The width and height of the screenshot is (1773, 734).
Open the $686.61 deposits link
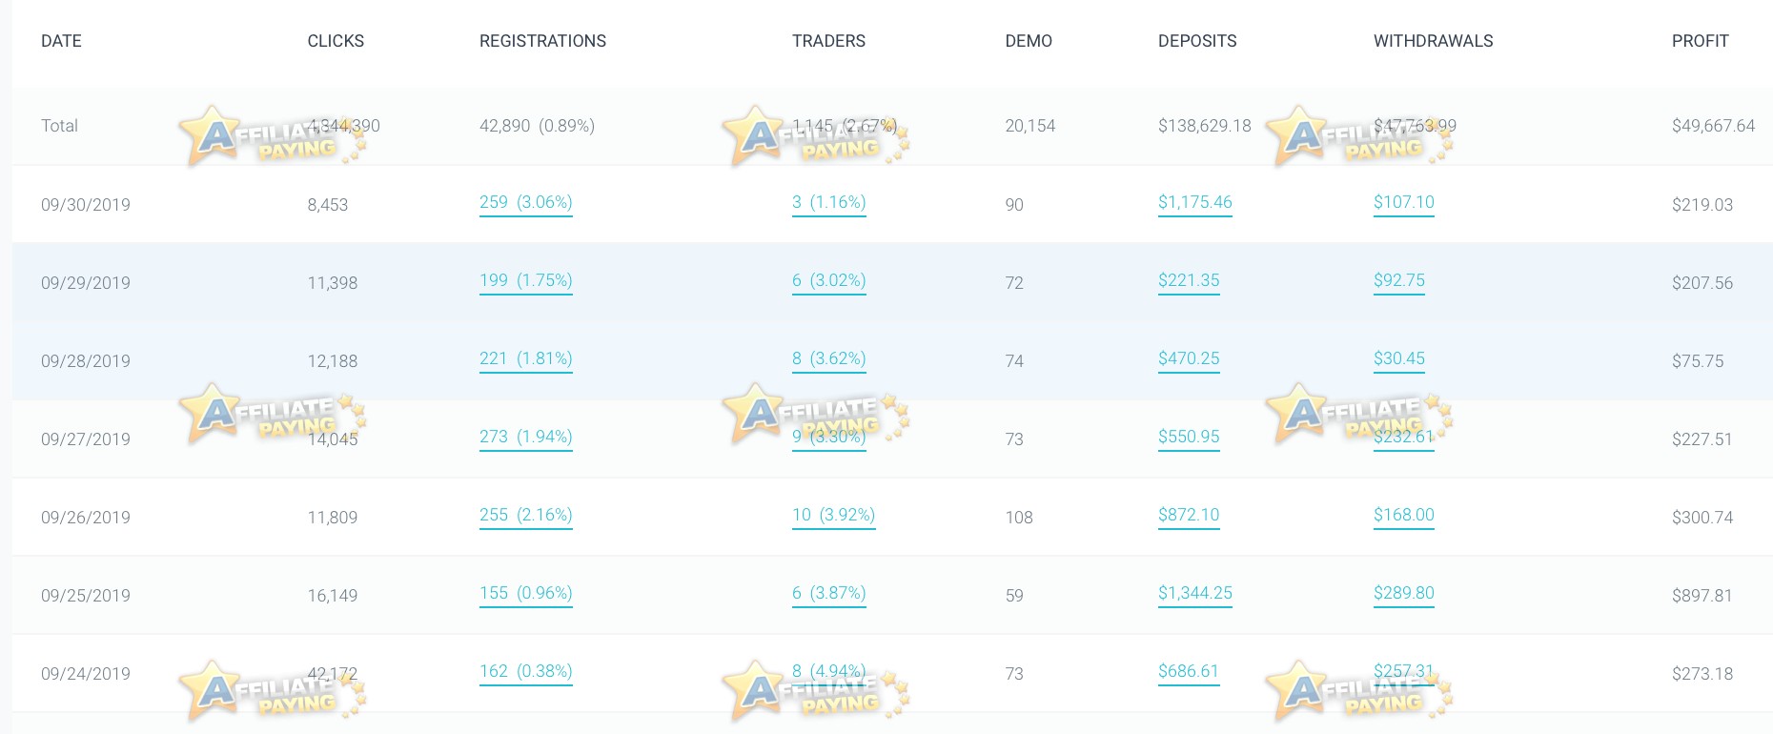tap(1188, 671)
